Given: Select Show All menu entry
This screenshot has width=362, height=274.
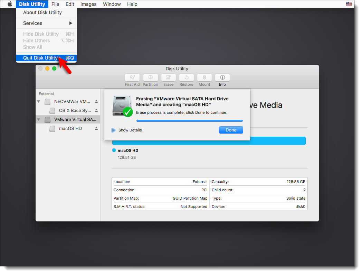Looking at the screenshot, I should 46,47.
